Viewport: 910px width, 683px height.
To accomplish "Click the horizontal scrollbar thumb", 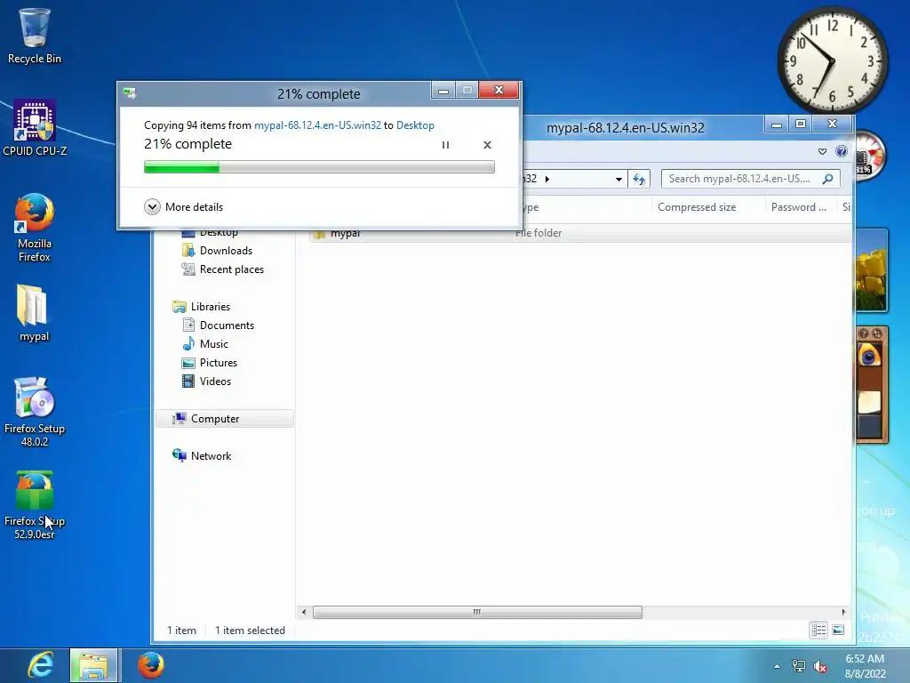I will coord(477,612).
